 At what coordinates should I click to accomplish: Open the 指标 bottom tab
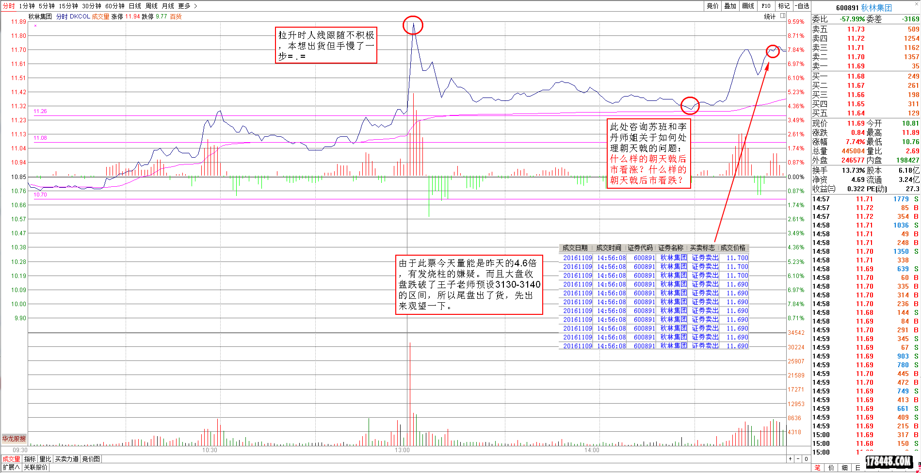(x=30, y=459)
